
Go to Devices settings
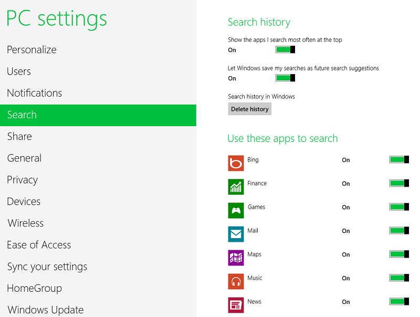(98, 202)
